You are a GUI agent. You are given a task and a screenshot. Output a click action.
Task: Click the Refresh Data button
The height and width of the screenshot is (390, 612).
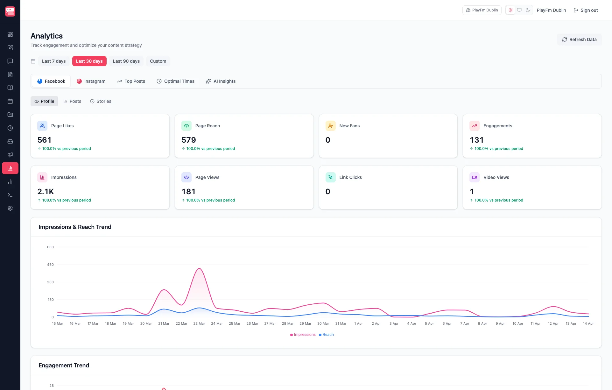pos(579,39)
